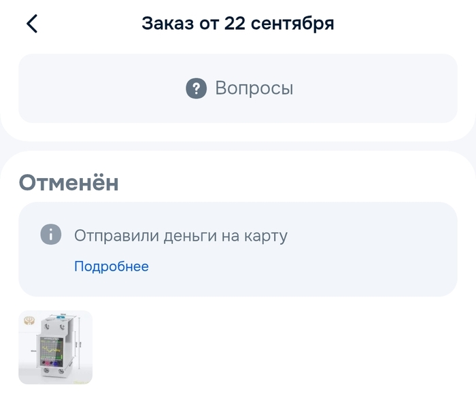
Task: Select the 'Отправили деньги на карту' text
Action: (180, 236)
